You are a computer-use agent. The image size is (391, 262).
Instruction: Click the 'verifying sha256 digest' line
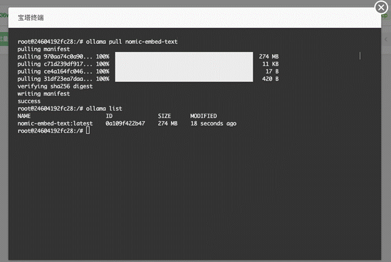tap(55, 86)
